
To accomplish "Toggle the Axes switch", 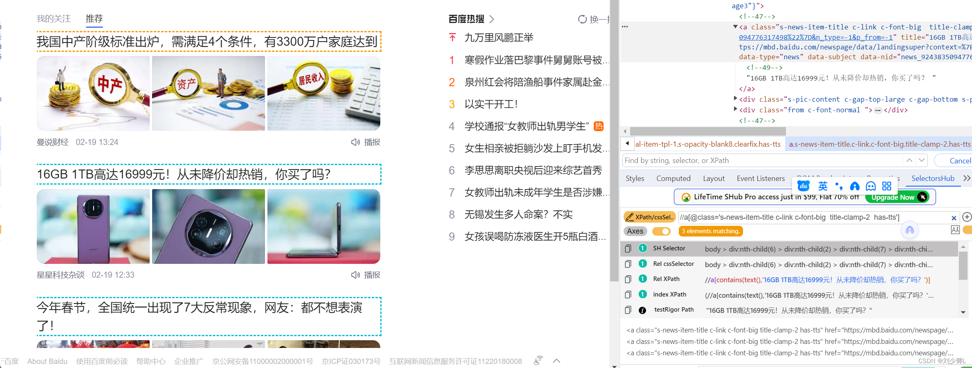I will click(x=661, y=231).
